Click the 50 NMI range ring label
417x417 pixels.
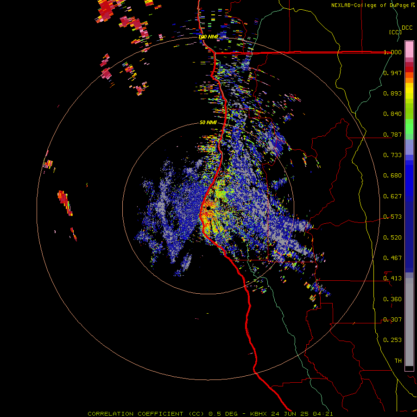[208, 123]
